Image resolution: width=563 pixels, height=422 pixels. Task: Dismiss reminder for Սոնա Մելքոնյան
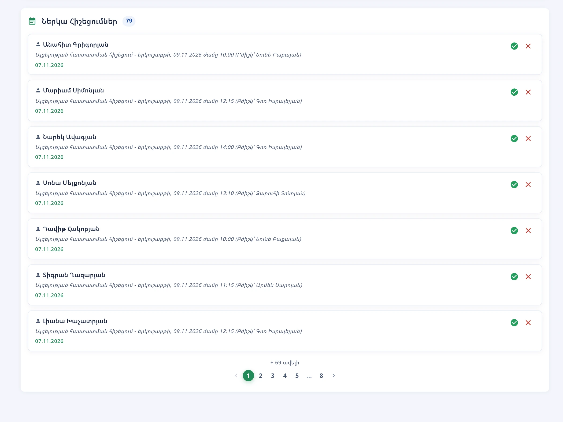tap(528, 185)
